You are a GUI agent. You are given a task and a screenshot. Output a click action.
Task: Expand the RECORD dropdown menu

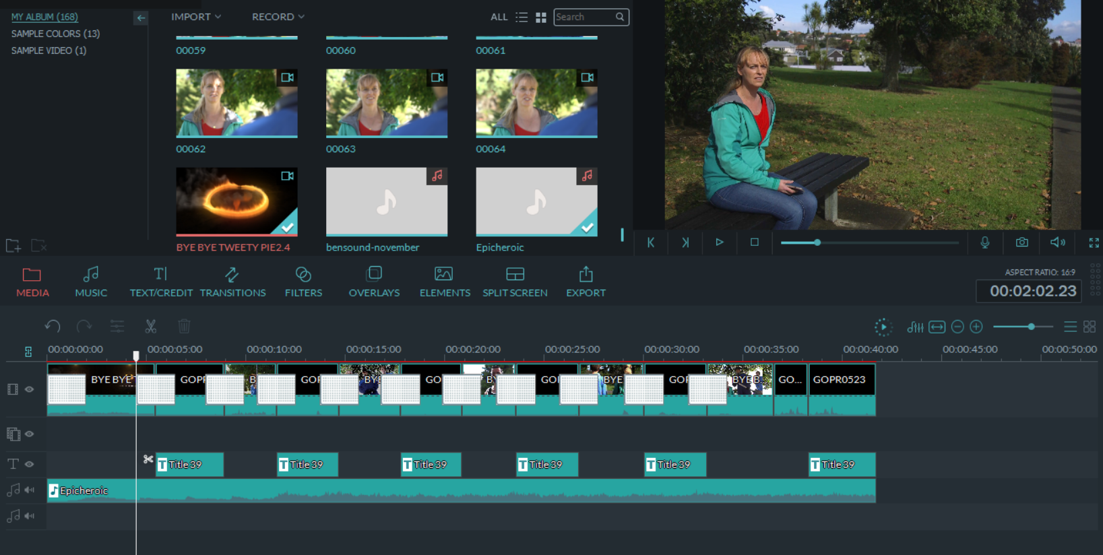pos(278,17)
